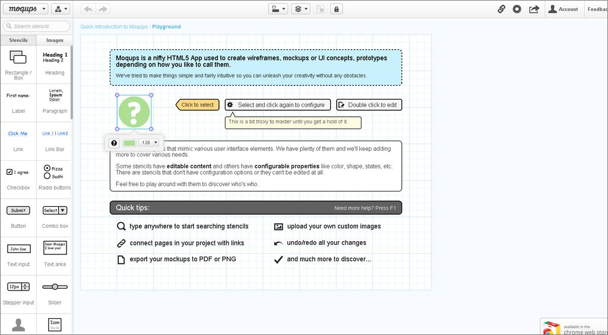The width and height of the screenshot is (608, 335).
Task: Click 'Double click to edit' box
Action: coord(369,104)
